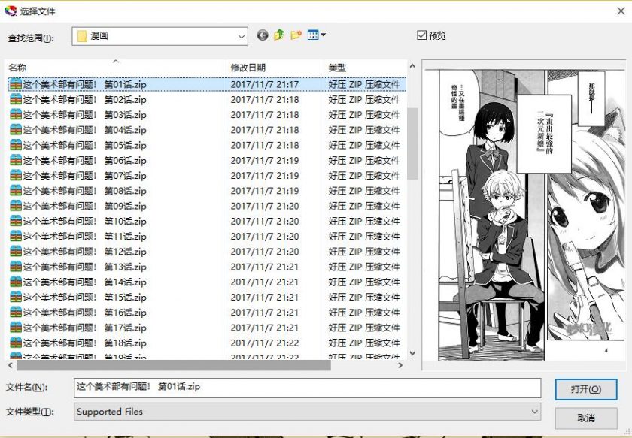Select file name 第08话.zip
Viewport: 632px width, 438px height.
pos(84,191)
